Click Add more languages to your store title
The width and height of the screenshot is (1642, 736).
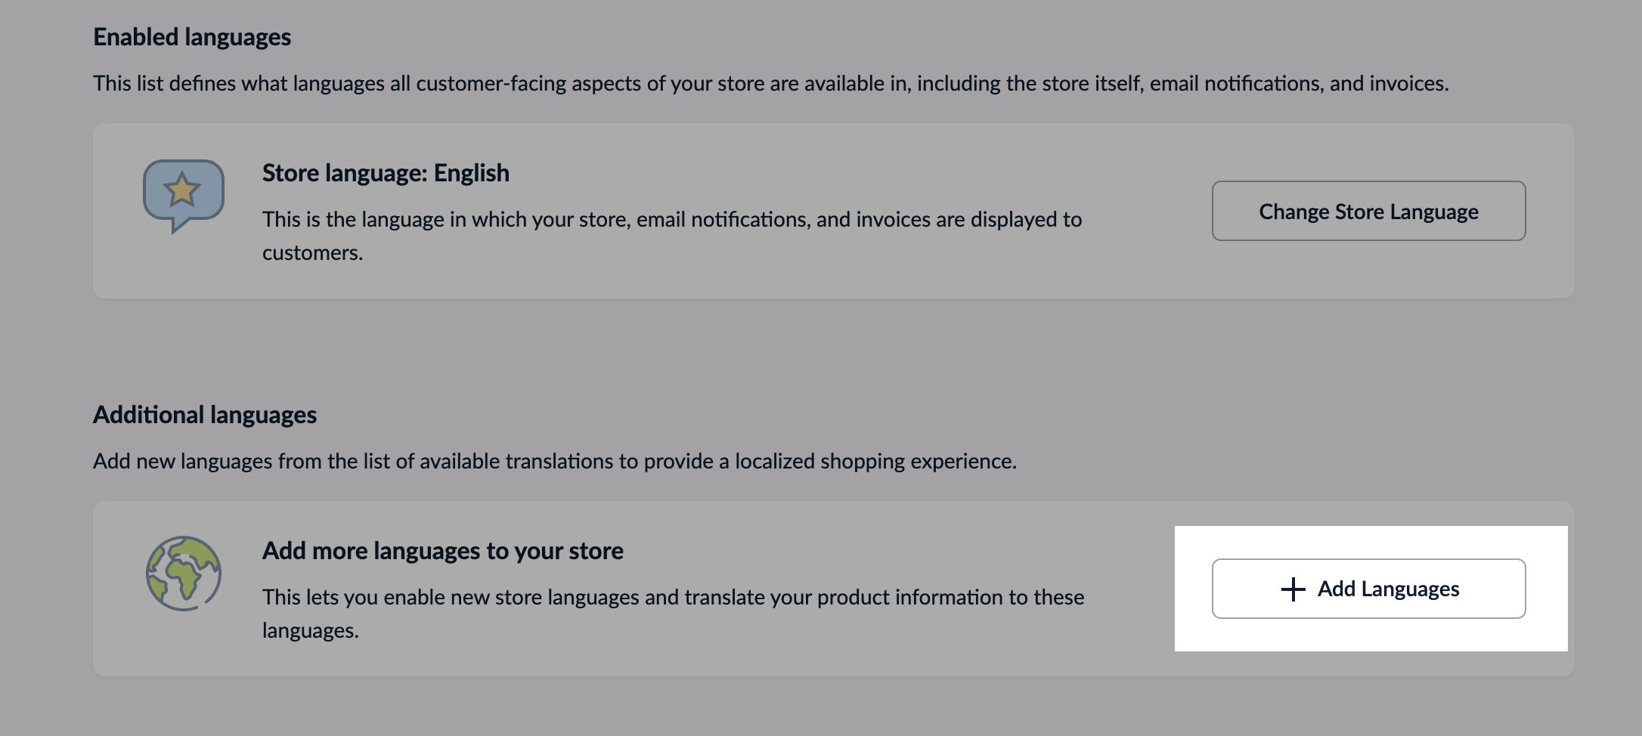442,551
